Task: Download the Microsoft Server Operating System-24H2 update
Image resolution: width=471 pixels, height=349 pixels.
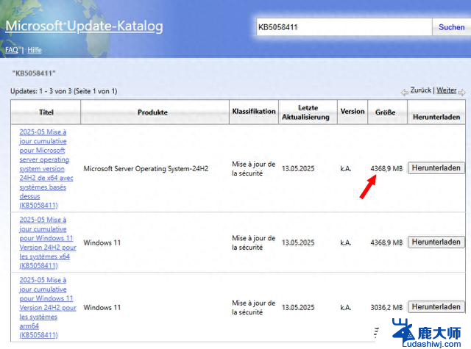Action: (436, 168)
